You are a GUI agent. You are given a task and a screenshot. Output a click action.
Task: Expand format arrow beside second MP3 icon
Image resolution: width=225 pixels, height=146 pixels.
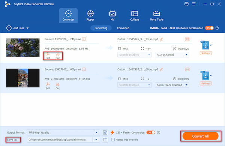[211, 75]
